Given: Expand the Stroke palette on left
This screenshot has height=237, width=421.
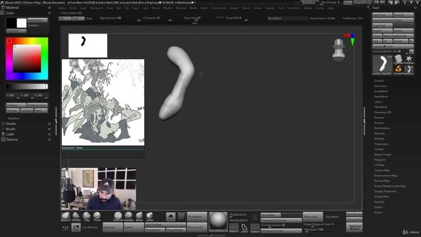Looking at the screenshot, I should [11, 124].
